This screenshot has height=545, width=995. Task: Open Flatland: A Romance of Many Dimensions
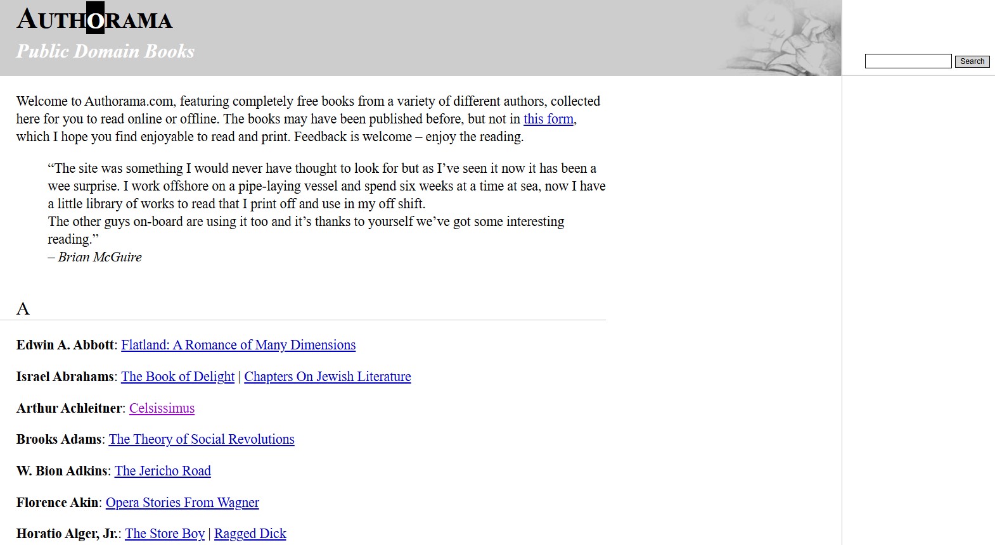[238, 345]
